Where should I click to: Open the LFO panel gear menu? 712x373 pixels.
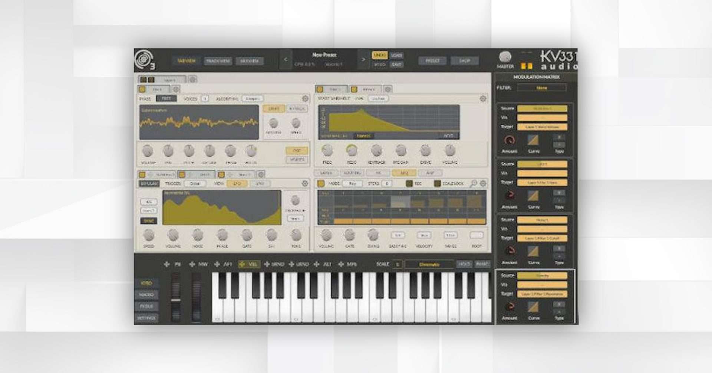click(305, 183)
